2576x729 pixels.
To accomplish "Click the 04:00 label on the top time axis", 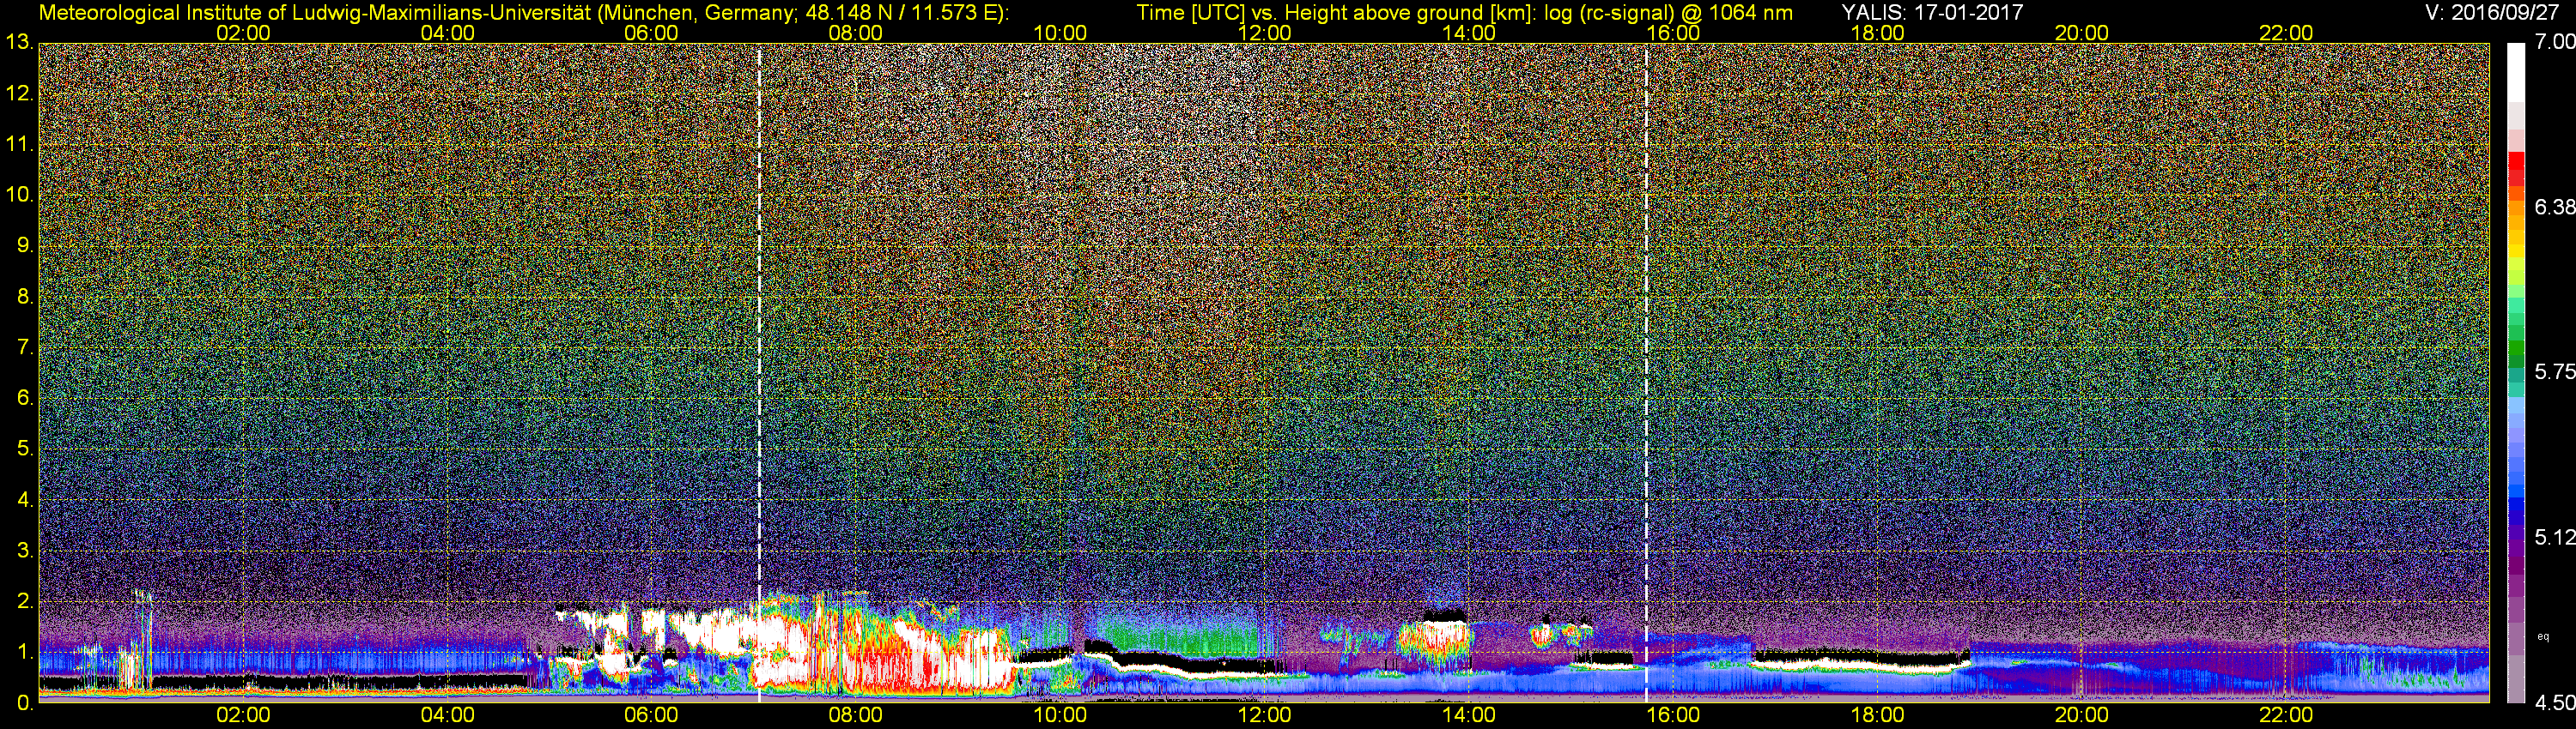I will point(447,33).
